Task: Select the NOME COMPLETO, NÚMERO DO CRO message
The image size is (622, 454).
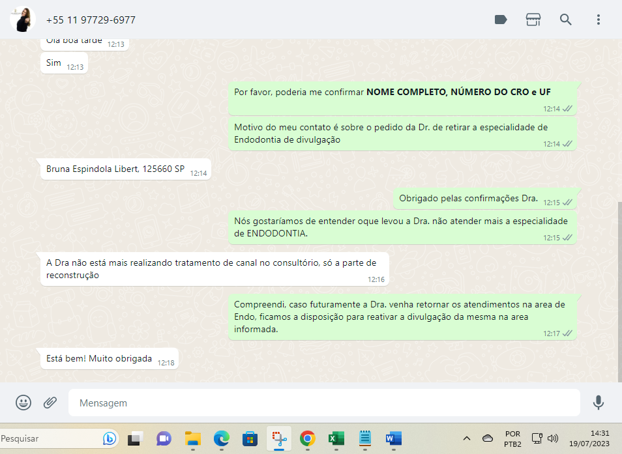Action: 402,98
